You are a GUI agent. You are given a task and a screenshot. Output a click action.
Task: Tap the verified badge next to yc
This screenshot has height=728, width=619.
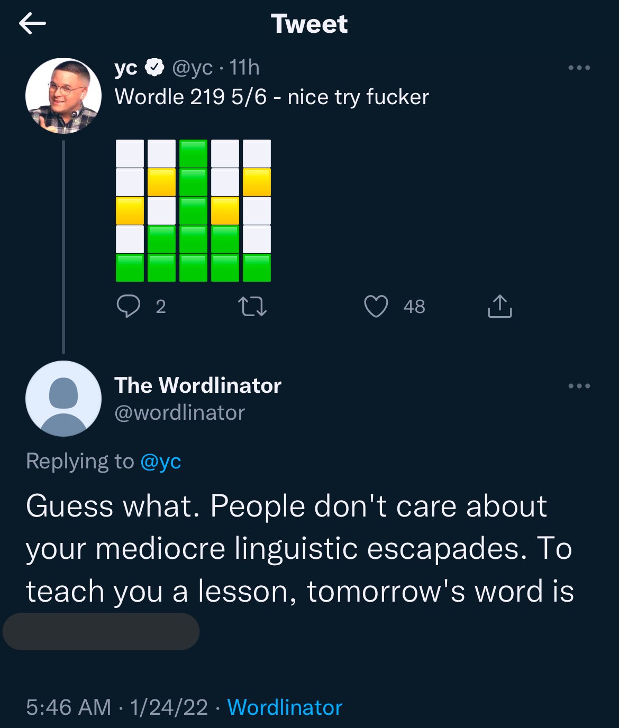point(154,67)
